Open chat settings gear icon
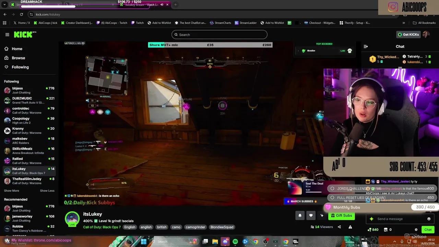This screenshot has height=247, width=439. tap(416, 230)
